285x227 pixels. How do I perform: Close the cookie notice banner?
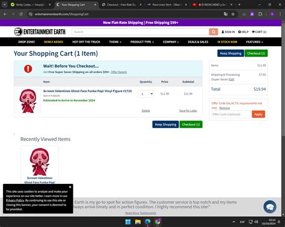[70, 187]
